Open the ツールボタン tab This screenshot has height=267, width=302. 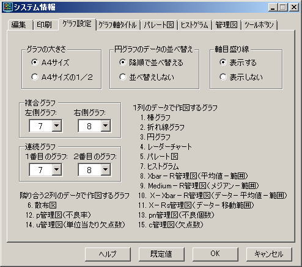click(x=259, y=25)
